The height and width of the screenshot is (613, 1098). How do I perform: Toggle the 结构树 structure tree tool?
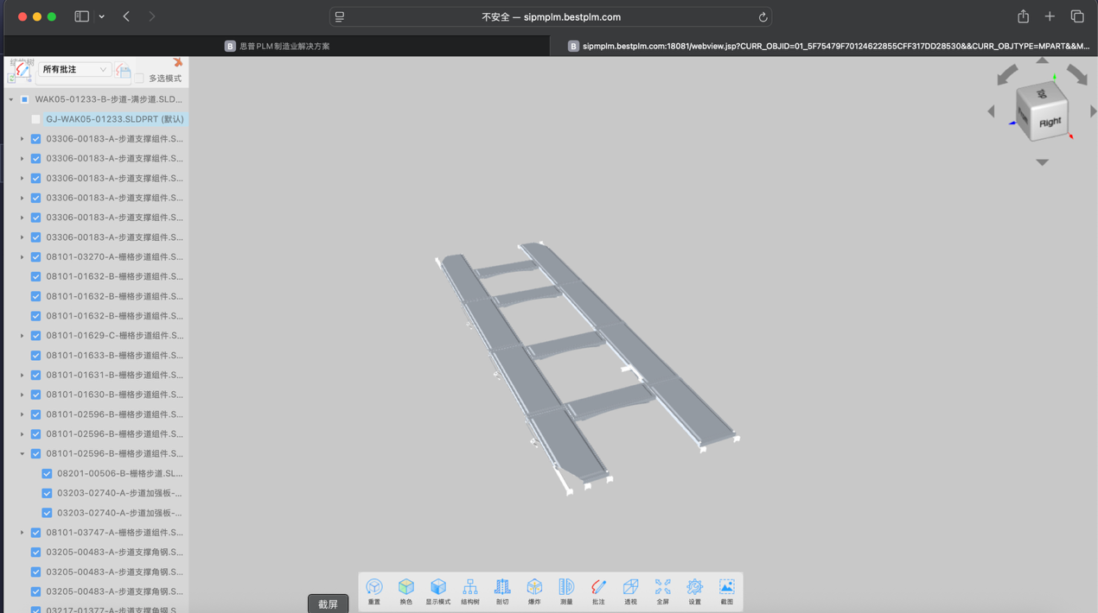click(x=470, y=591)
